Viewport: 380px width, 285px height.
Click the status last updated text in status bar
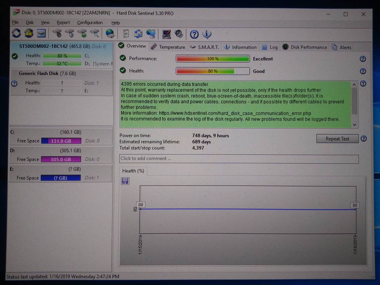62,276
